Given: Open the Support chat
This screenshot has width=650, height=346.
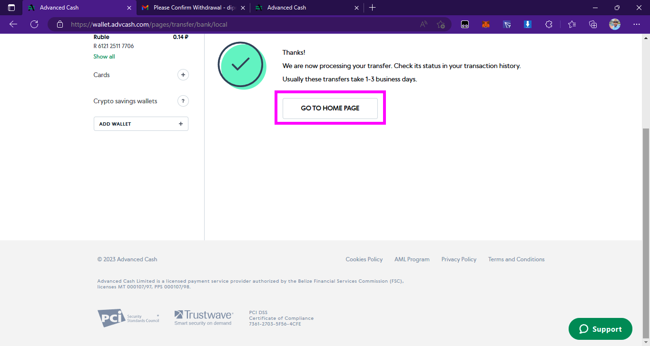Looking at the screenshot, I should [601, 329].
